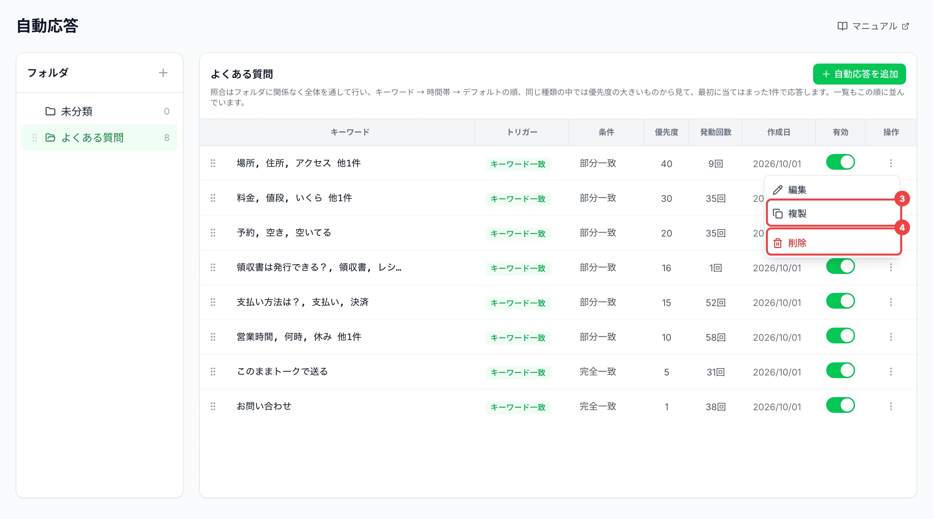Disable the toggle for 支払い方法は row
Image resolution: width=933 pixels, height=519 pixels.
pos(840,301)
